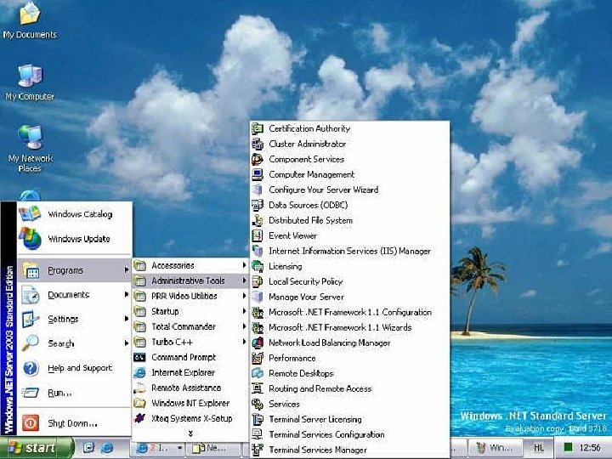Screen dimensions: 612x459
Task: Click the Ne... taskbar button
Action: tap(214, 448)
